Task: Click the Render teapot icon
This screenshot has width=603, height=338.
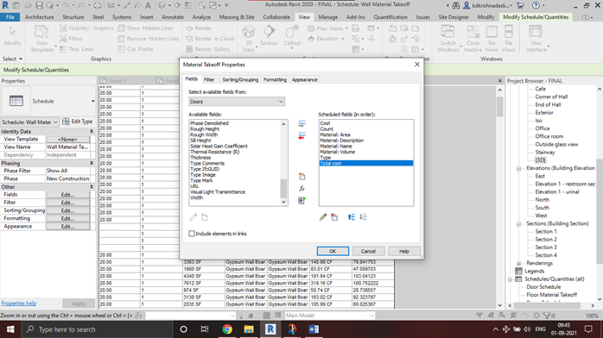Action: pos(189,28)
